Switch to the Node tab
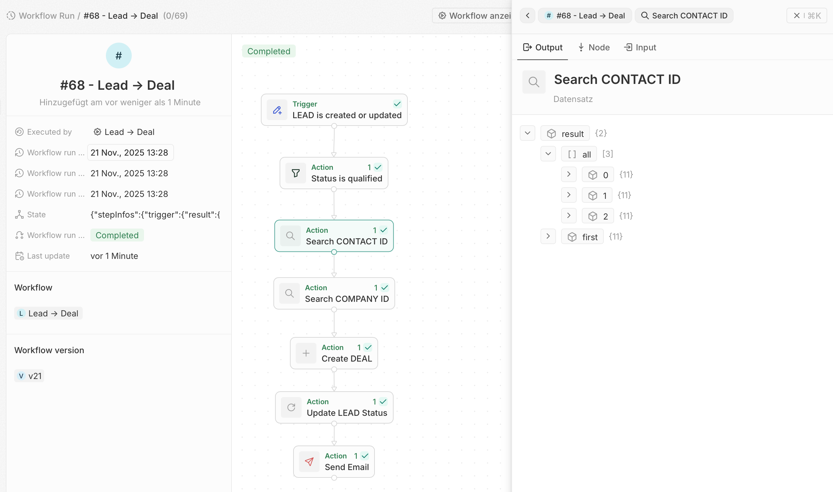This screenshot has width=833, height=492. [x=594, y=47]
